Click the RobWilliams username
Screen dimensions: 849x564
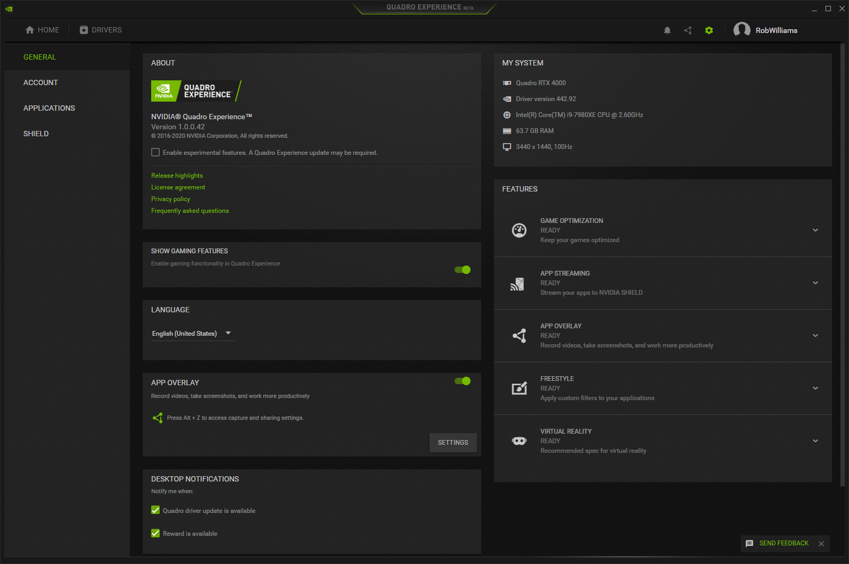777,30
